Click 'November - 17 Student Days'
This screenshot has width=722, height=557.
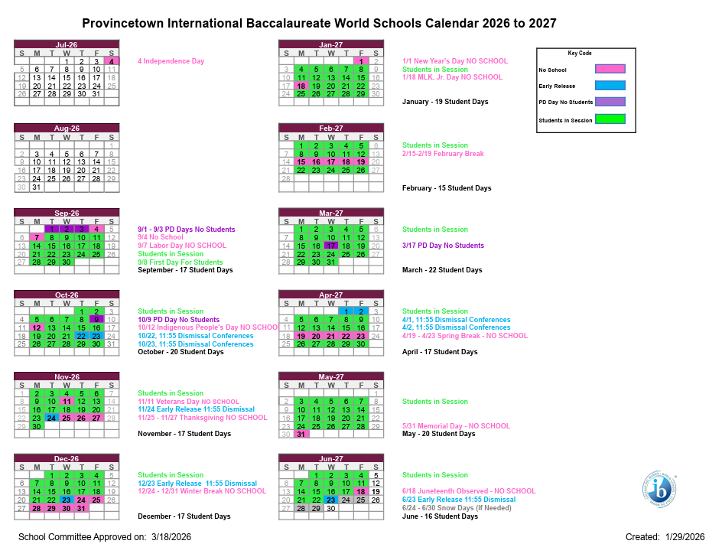pos(184,434)
